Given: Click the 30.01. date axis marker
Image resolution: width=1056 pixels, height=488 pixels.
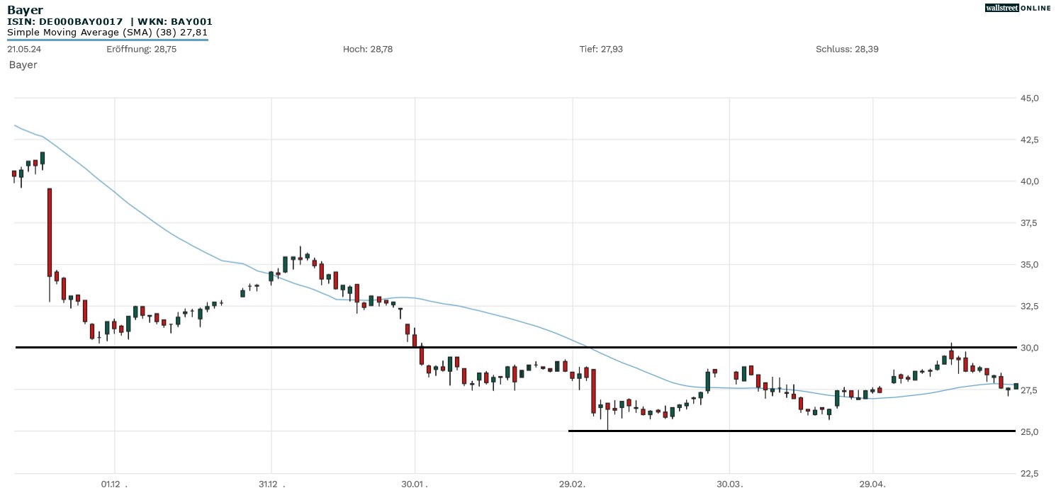Looking at the screenshot, I should tap(415, 484).
